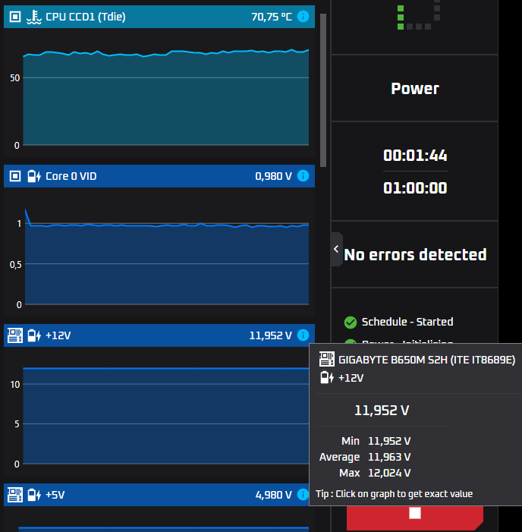Click the sensor list vertical scrollbar

[323, 90]
